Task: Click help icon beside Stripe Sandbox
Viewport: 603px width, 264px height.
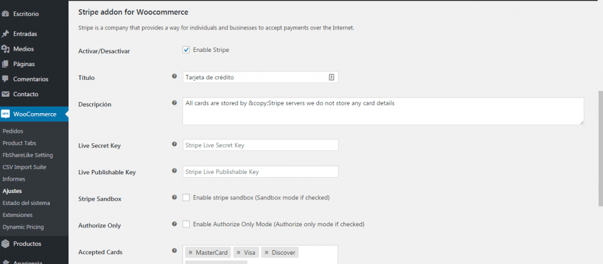Action: pyautogui.click(x=174, y=197)
